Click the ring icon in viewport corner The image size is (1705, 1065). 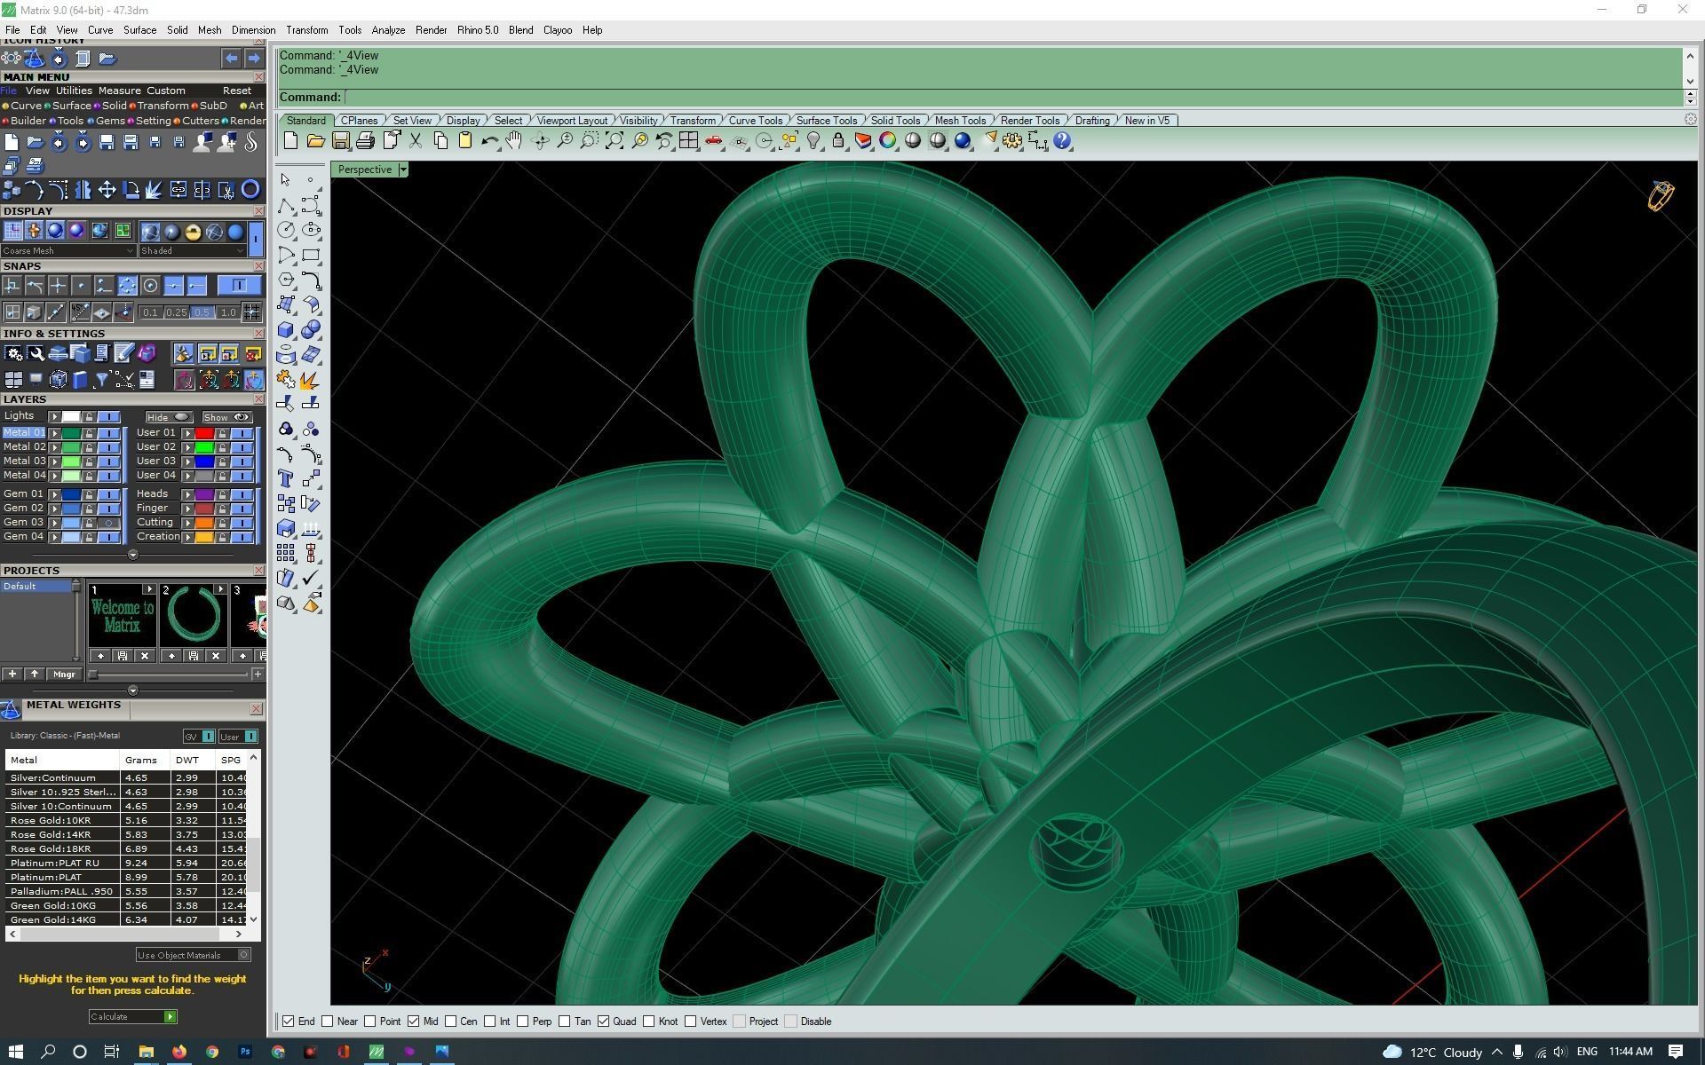click(1661, 196)
